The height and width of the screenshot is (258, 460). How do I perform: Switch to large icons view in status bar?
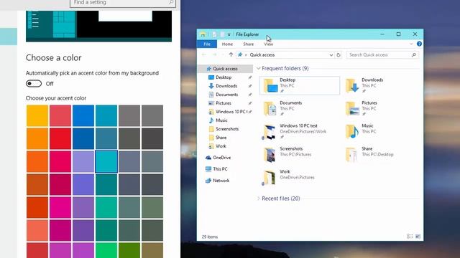point(418,236)
